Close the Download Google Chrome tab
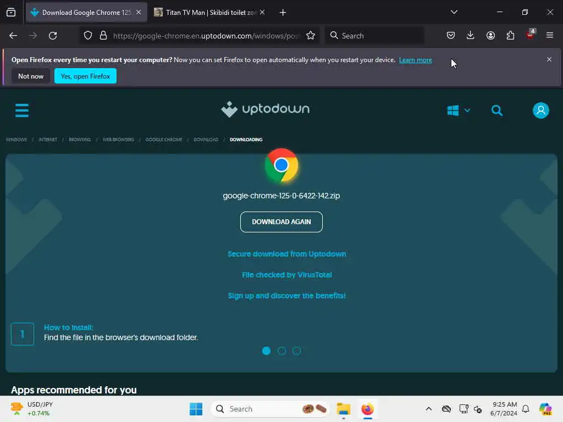563x422 pixels. click(x=139, y=12)
